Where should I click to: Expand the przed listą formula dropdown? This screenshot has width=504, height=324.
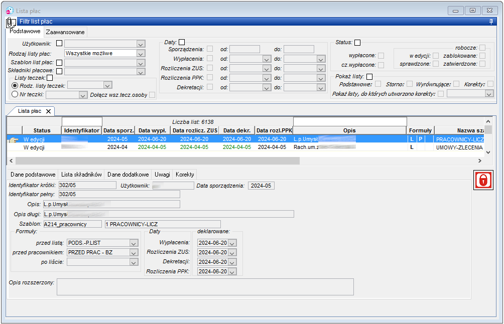coord(134,243)
